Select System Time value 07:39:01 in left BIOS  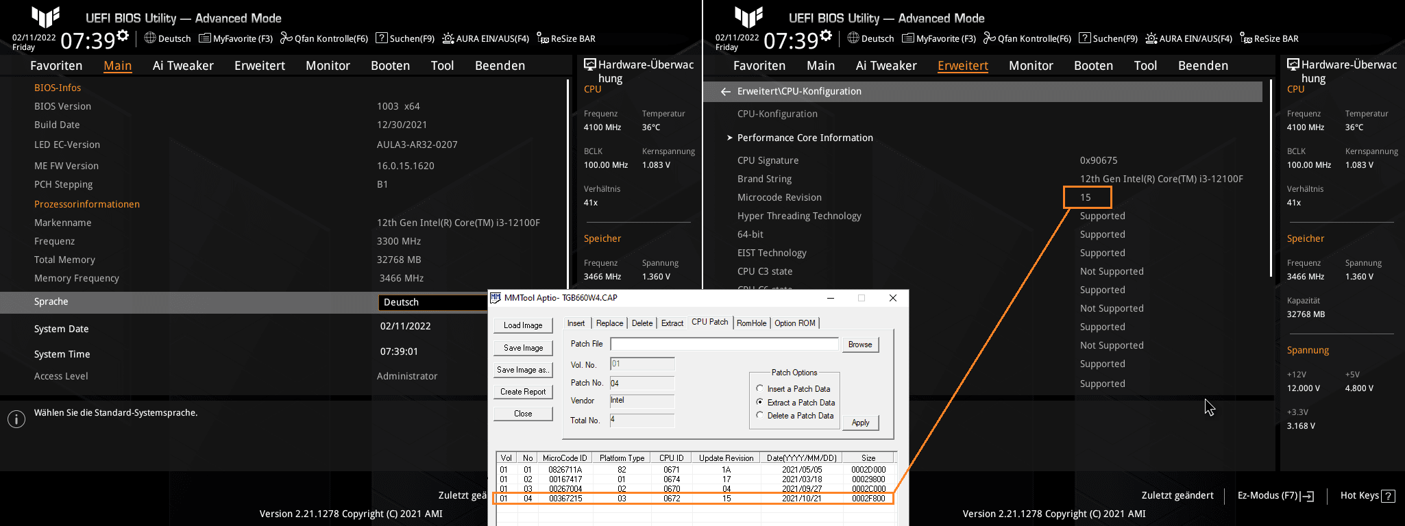click(x=399, y=351)
